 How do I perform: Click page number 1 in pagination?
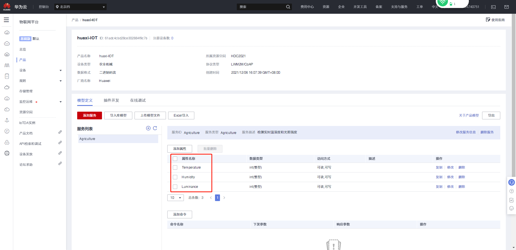pyautogui.click(x=217, y=198)
